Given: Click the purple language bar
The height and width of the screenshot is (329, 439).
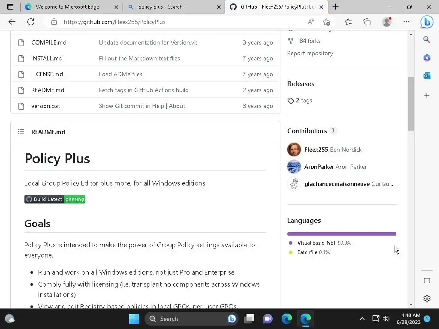Looking at the screenshot, I should pyautogui.click(x=342, y=234).
